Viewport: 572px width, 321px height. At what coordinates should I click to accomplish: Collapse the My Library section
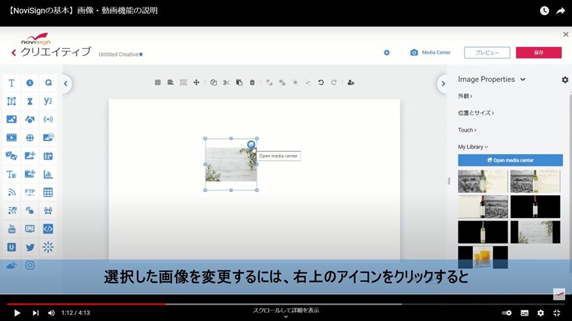[x=473, y=147]
